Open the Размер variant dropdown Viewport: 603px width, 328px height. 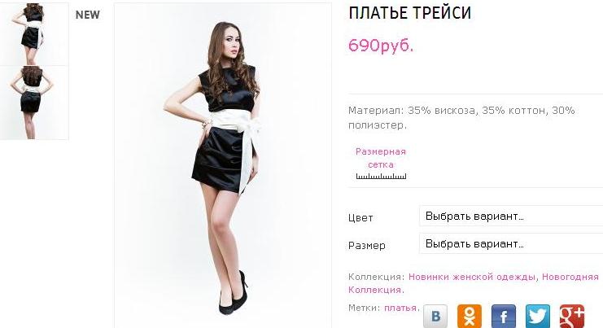511,244
